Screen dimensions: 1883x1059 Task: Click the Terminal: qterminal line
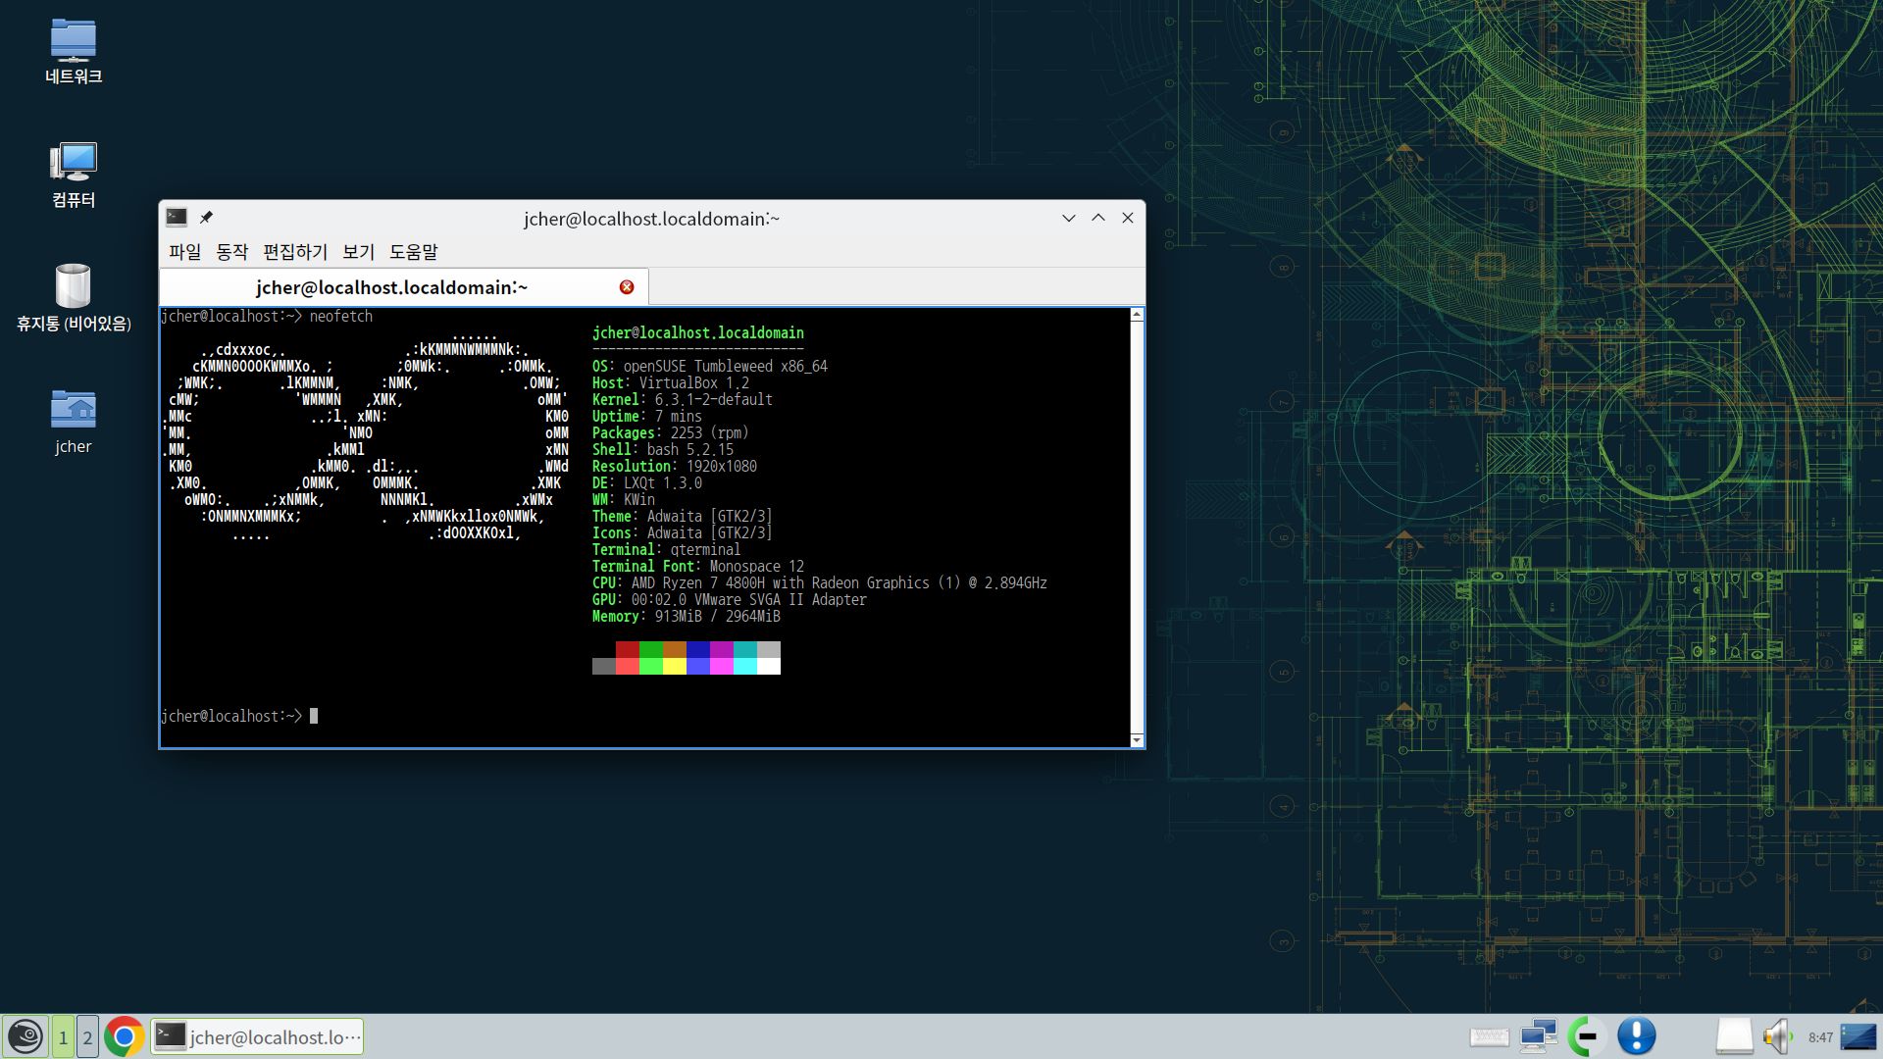[667, 549]
